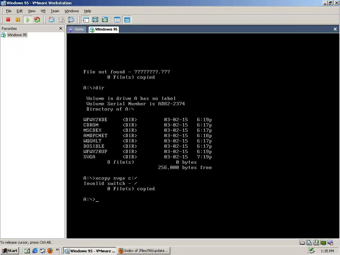Screen dimensions: 340x255
Task: Click the network adapter status icon
Action: 323,243
